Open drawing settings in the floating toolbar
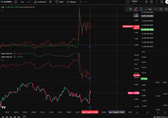The height and width of the screenshot is (118, 168). [161, 9]
